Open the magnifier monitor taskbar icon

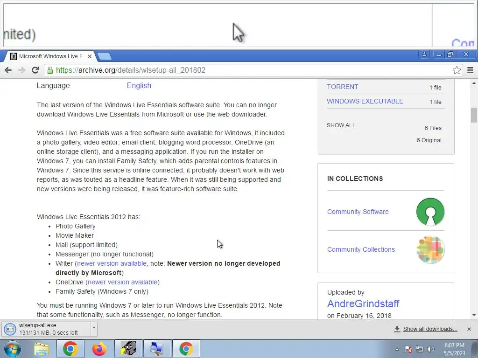click(157, 349)
